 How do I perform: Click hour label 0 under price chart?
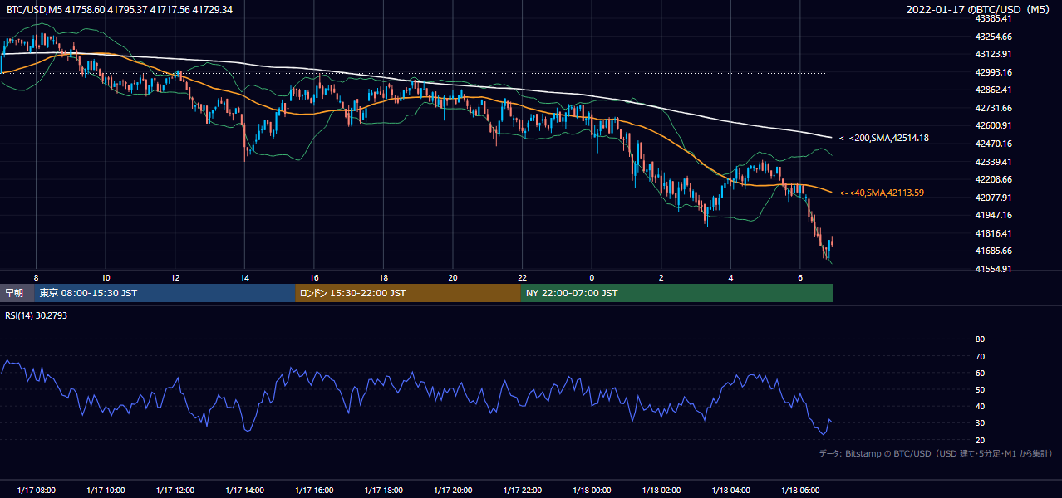592,277
